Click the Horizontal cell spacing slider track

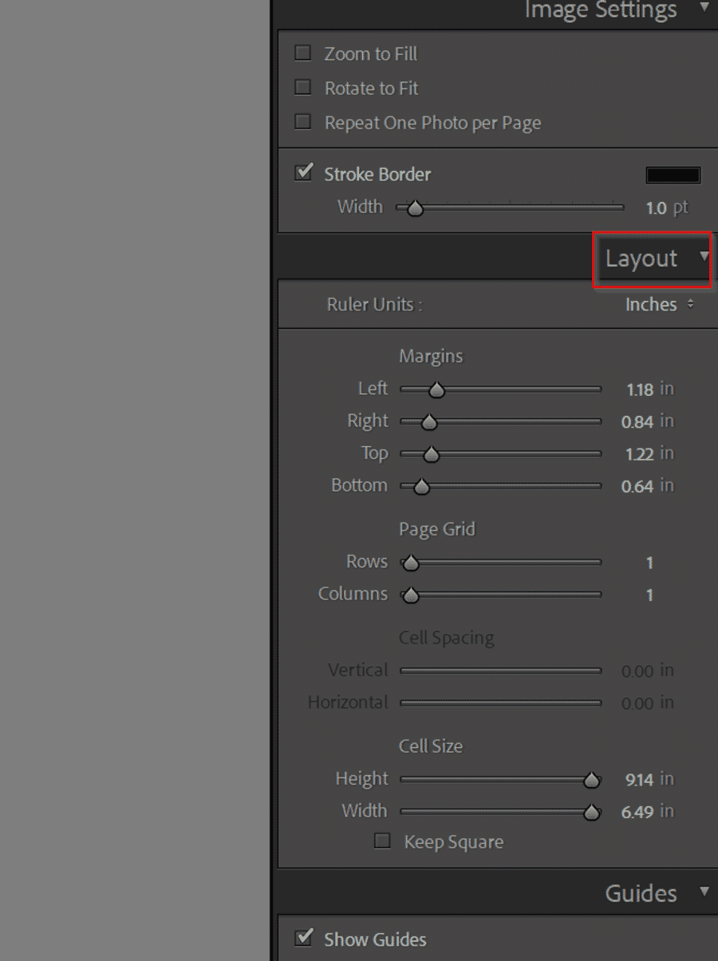(x=501, y=703)
